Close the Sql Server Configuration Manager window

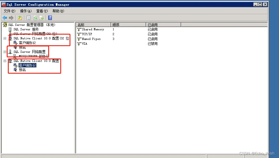pos(265,4)
